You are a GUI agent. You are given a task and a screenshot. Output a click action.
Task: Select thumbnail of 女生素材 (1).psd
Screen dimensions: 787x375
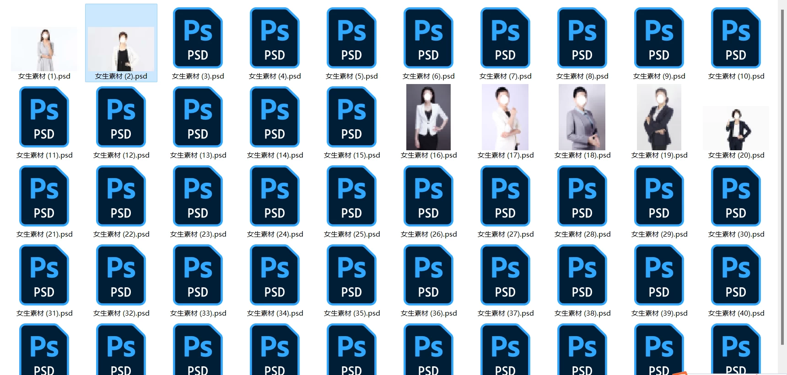click(44, 49)
